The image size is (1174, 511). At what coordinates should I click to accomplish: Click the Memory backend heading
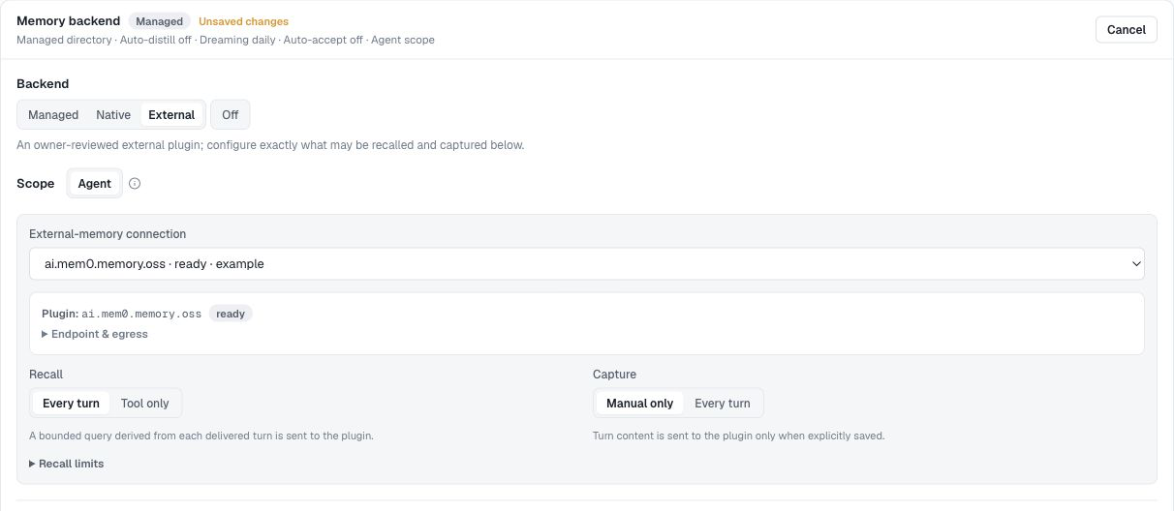point(69,20)
